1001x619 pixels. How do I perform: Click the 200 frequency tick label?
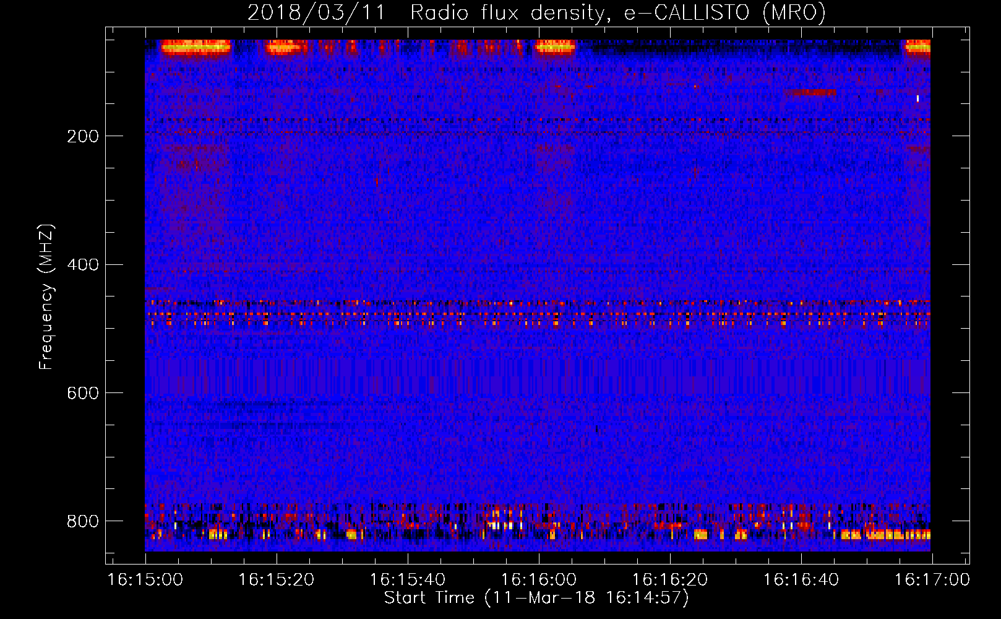tap(83, 136)
